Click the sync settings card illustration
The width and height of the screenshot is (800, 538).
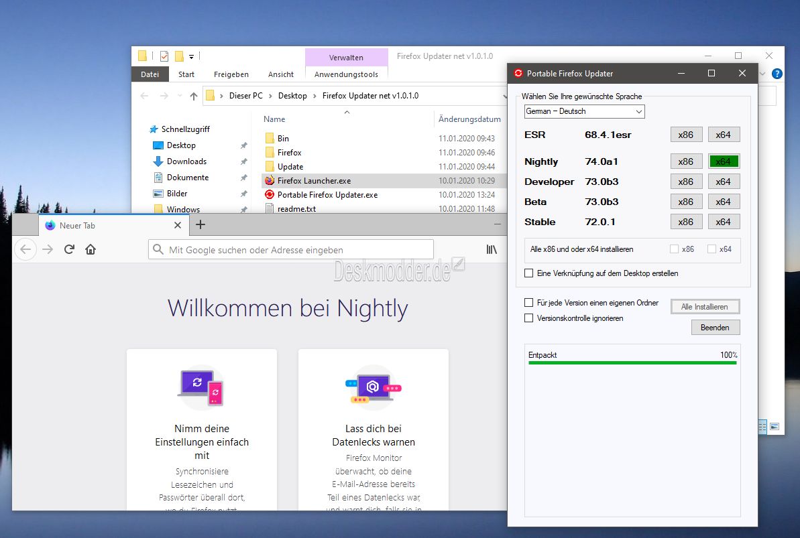[201, 387]
